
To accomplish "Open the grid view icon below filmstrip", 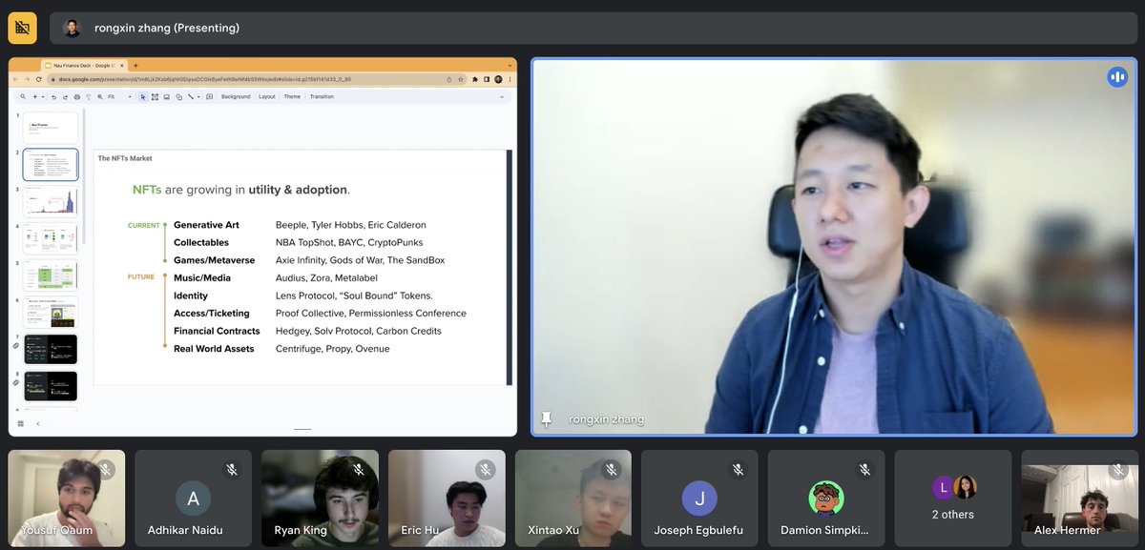I will 21,423.
